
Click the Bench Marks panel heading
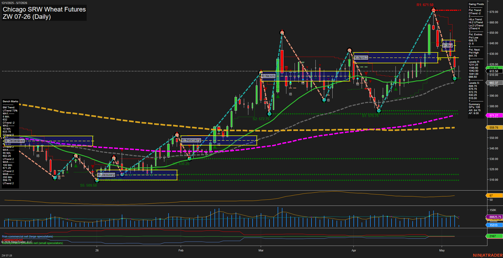point(11,101)
